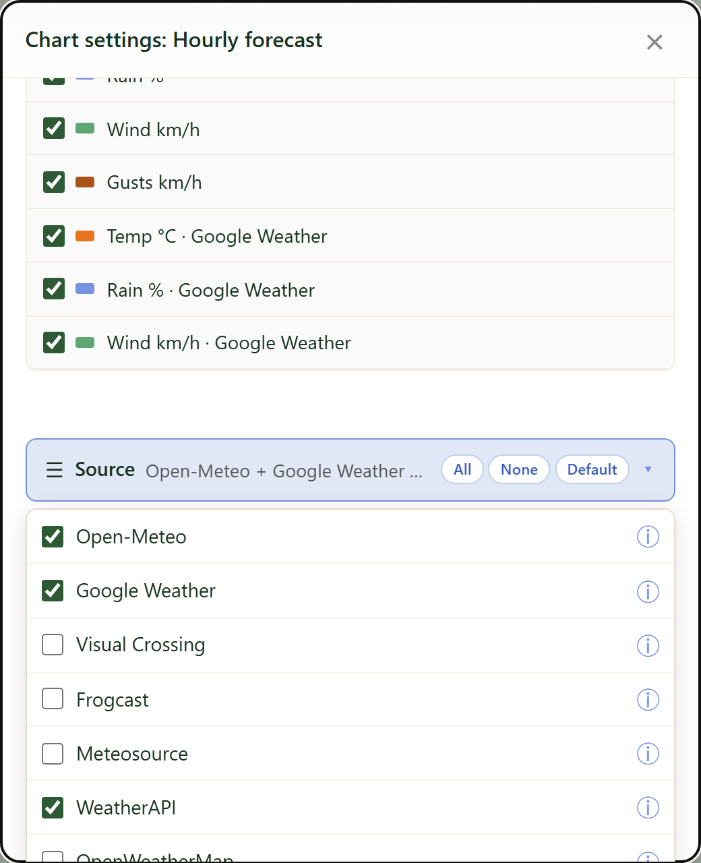The height and width of the screenshot is (863, 701).
Task: Disable the WeatherAPI source
Action: pyautogui.click(x=53, y=808)
